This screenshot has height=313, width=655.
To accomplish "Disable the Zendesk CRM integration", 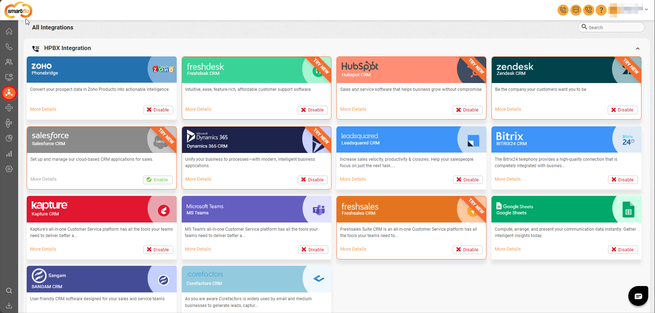I will coord(623,110).
